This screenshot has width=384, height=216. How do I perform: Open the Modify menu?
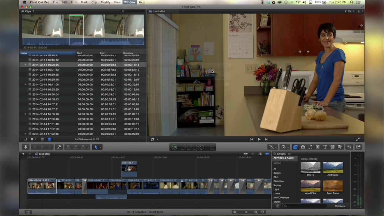[105, 2]
